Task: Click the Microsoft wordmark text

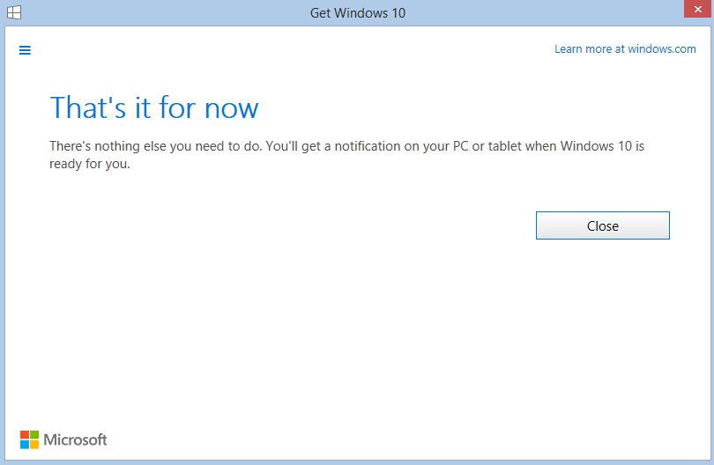Action: click(x=75, y=439)
